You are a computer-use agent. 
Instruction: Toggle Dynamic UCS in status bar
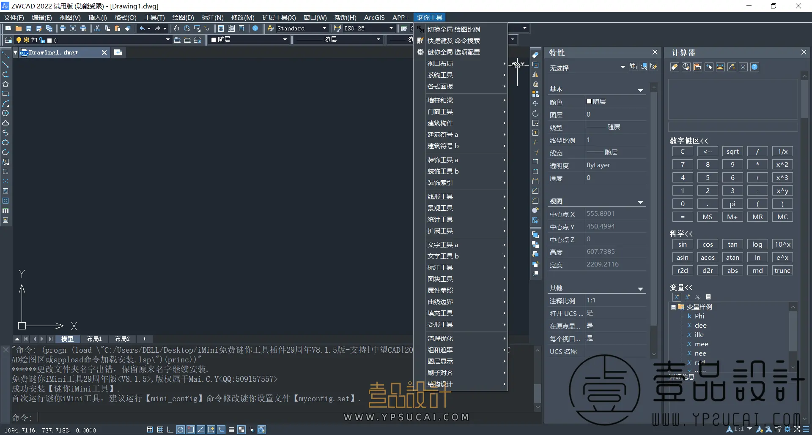pos(211,430)
